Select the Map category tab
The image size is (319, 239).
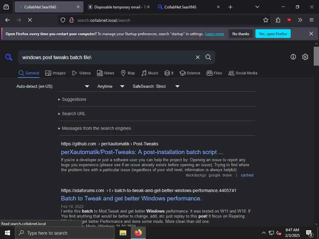pyautogui.click(x=128, y=73)
